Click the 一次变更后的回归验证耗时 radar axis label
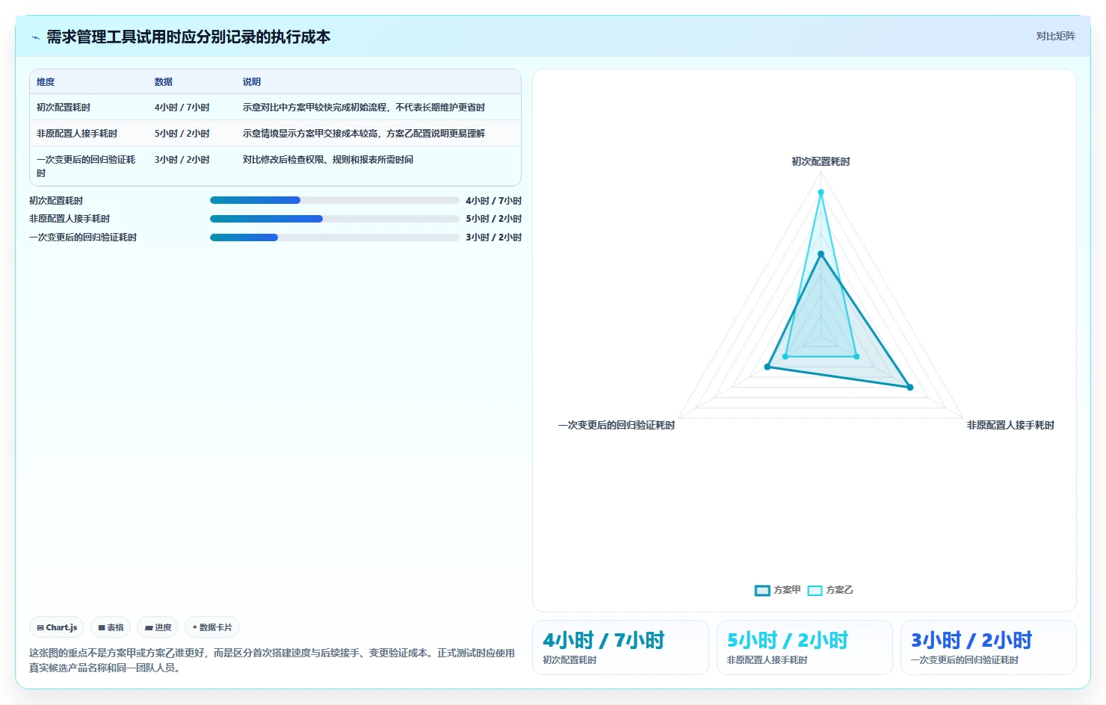Image resolution: width=1106 pixels, height=705 pixels. coord(617,425)
